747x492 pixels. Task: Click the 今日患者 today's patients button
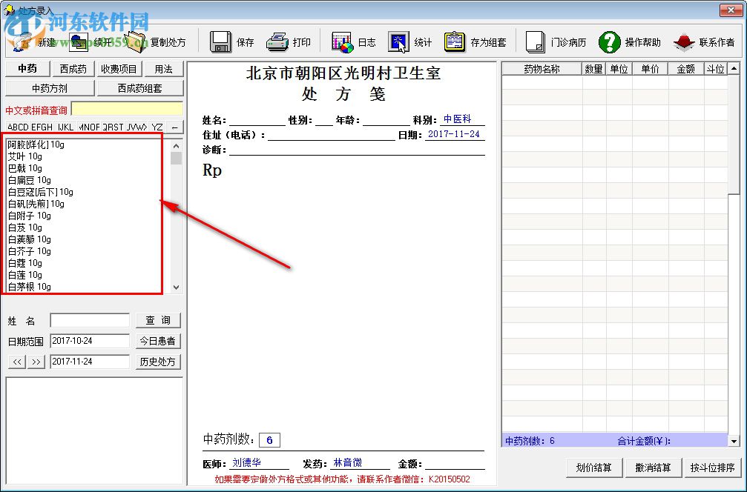click(157, 340)
